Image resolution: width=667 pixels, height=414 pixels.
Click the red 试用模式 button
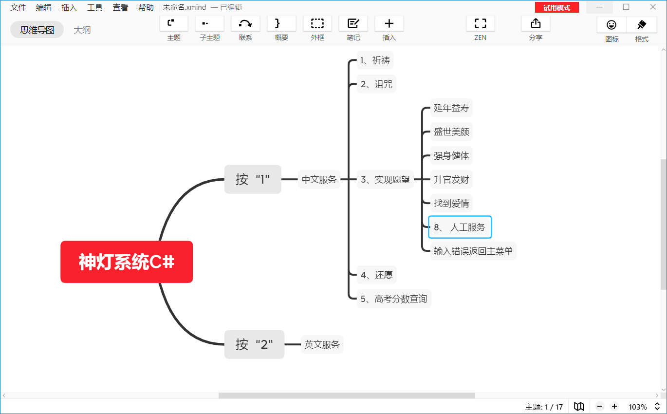click(x=557, y=8)
